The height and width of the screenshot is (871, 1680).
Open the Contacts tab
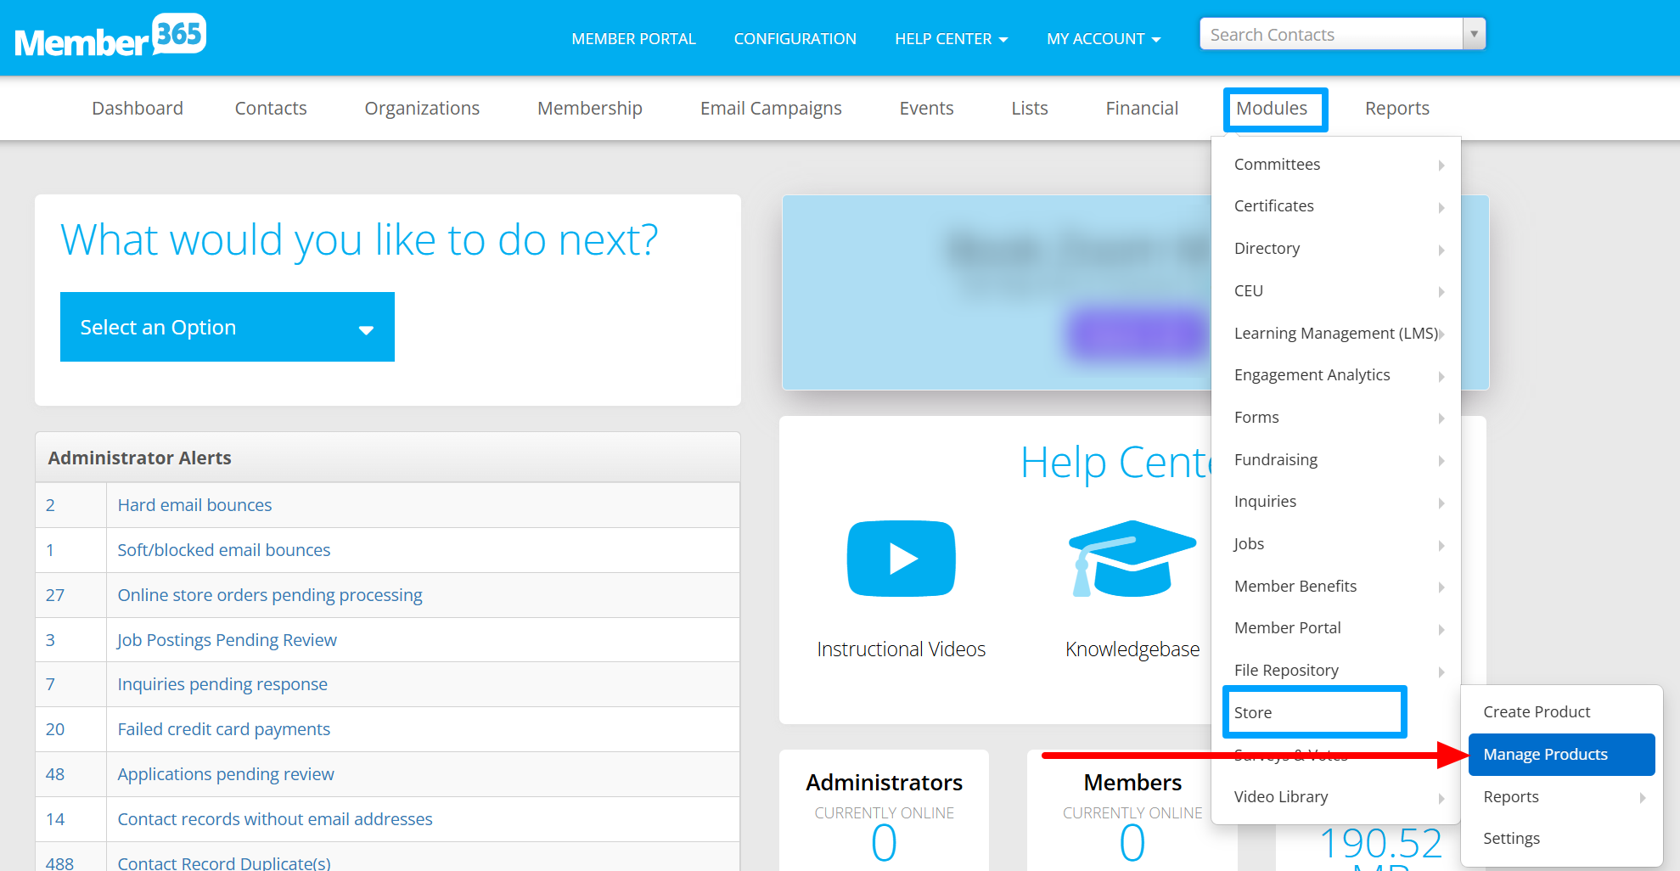pyautogui.click(x=271, y=108)
